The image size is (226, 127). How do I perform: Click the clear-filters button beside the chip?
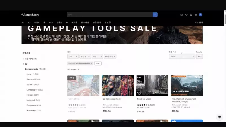click(x=98, y=63)
